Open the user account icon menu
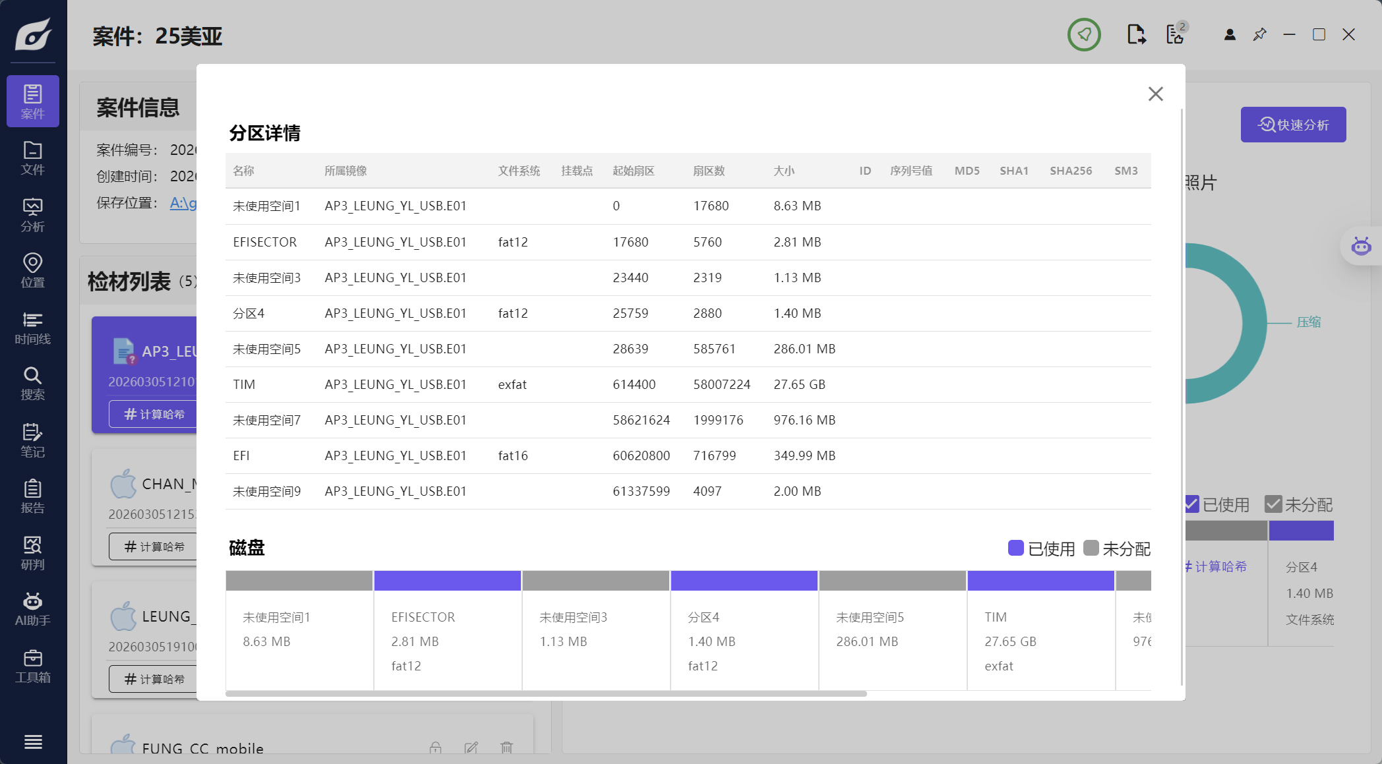The width and height of the screenshot is (1382, 764). tap(1230, 35)
